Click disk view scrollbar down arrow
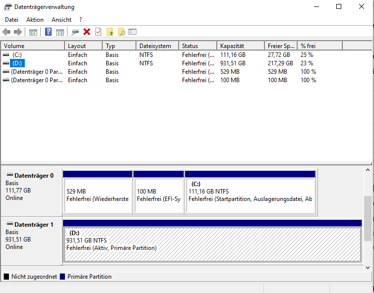 click(368, 268)
